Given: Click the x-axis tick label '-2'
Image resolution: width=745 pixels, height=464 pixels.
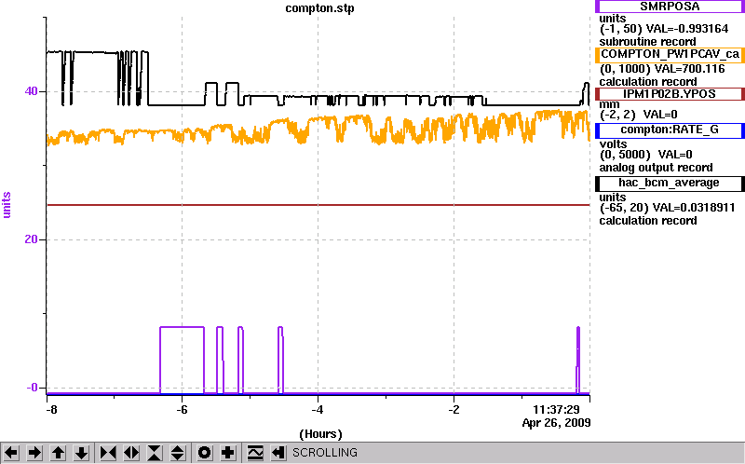Looking at the screenshot, I should click(x=454, y=410).
